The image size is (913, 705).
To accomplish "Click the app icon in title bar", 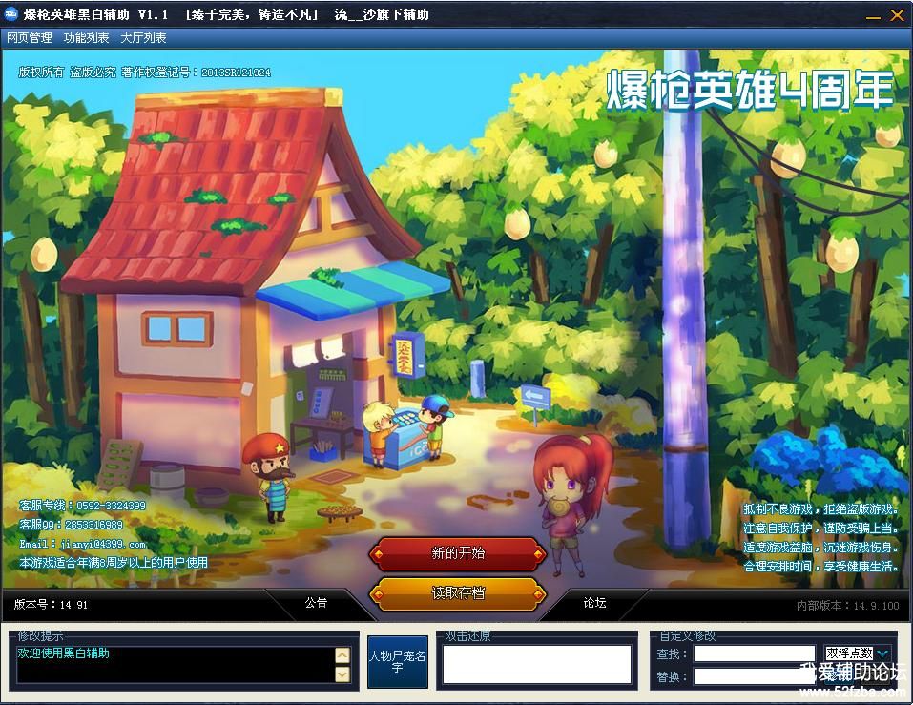I will [x=11, y=14].
